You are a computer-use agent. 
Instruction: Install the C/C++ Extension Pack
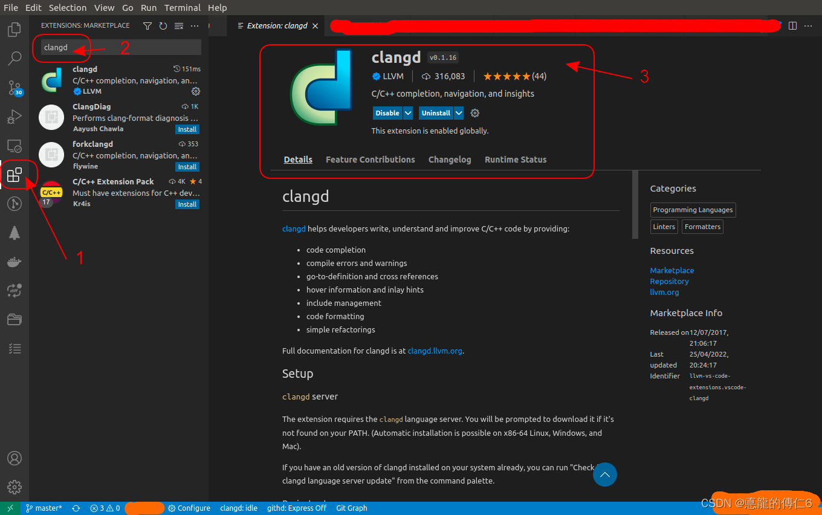pos(187,204)
